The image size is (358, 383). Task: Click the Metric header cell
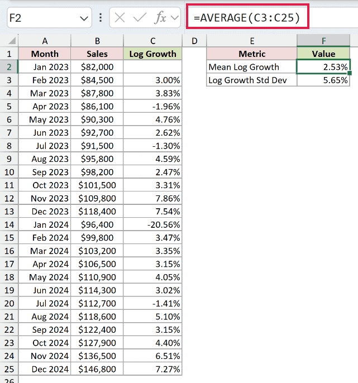tap(252, 54)
